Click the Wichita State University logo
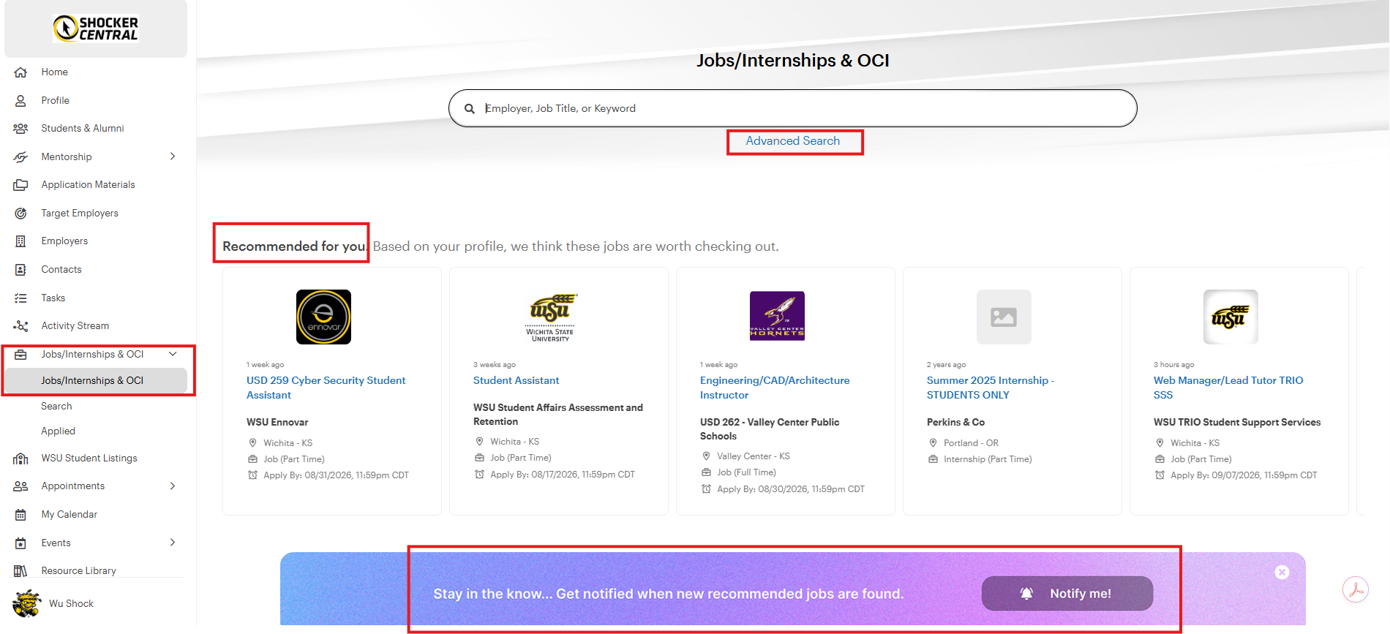 click(550, 317)
